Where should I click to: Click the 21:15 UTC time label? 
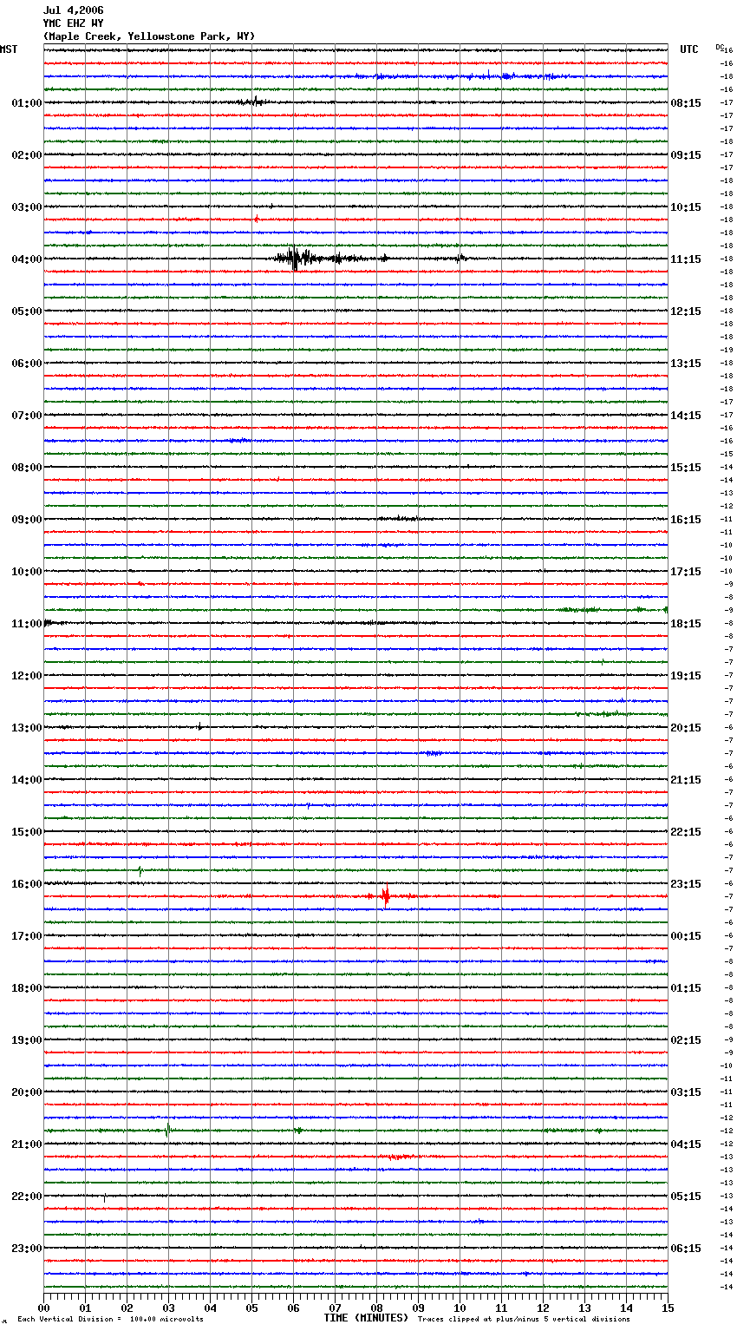[x=686, y=780]
